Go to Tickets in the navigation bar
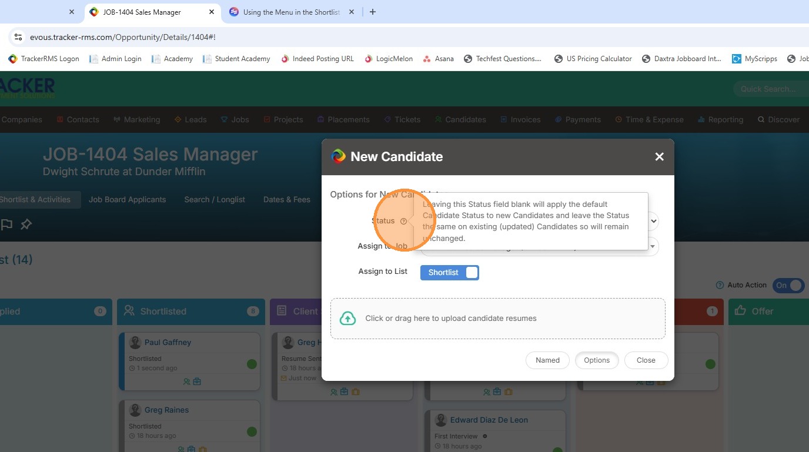Viewport: 809px width, 452px height. pyautogui.click(x=402, y=119)
